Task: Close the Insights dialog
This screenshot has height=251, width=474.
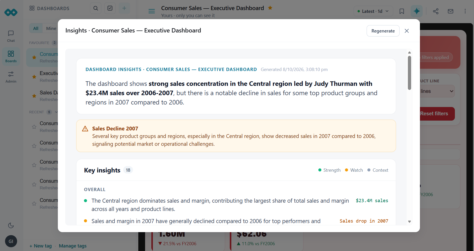Action: 407,31
